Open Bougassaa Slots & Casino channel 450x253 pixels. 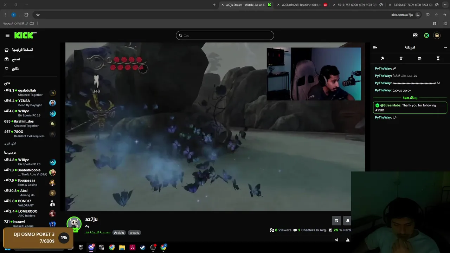tap(30, 182)
